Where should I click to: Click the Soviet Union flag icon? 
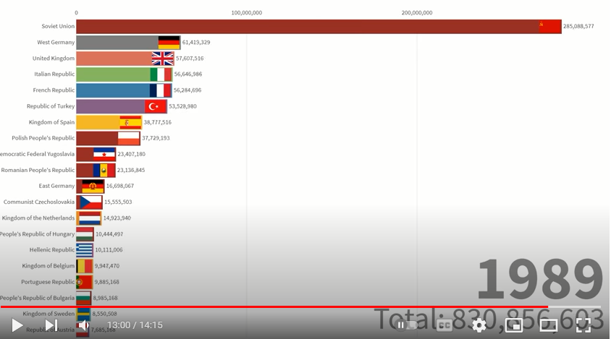point(549,27)
